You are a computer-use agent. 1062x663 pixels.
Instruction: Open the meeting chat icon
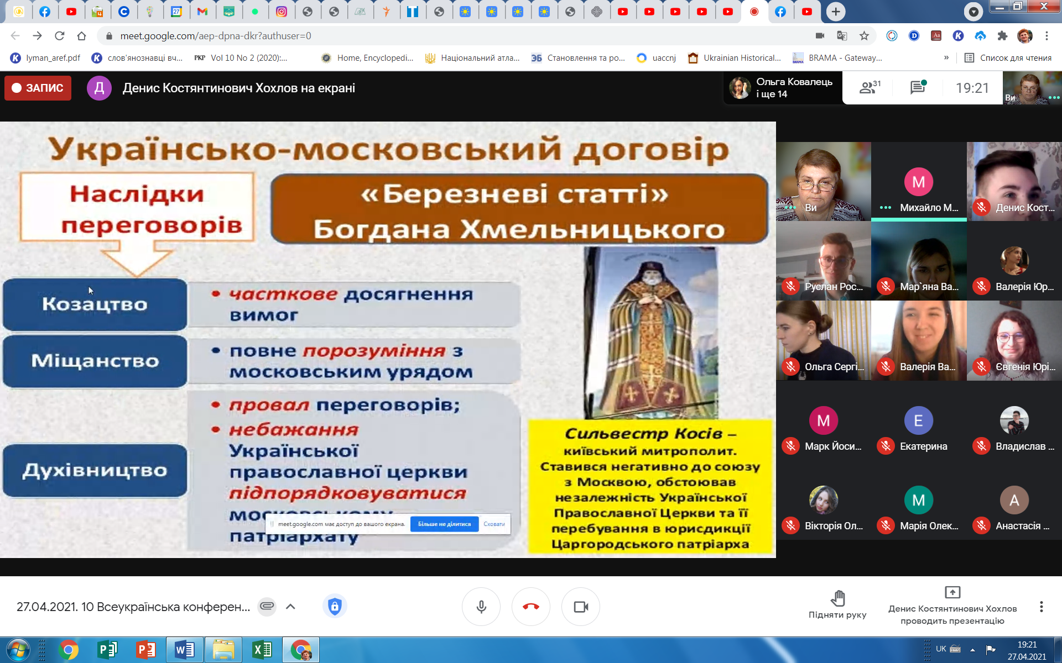pyautogui.click(x=918, y=88)
